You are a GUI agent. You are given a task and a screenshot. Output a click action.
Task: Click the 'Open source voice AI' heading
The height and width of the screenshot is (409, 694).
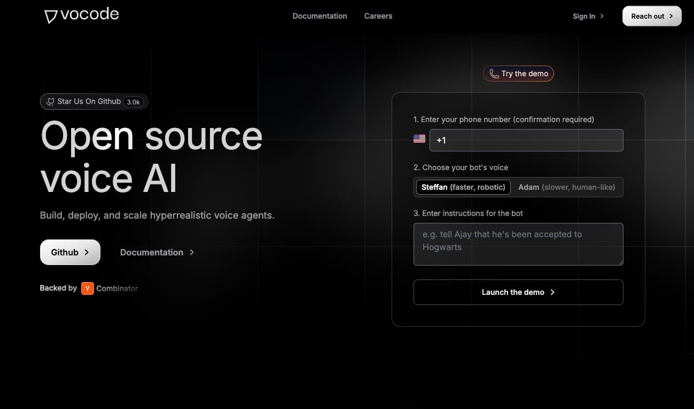[151, 157]
